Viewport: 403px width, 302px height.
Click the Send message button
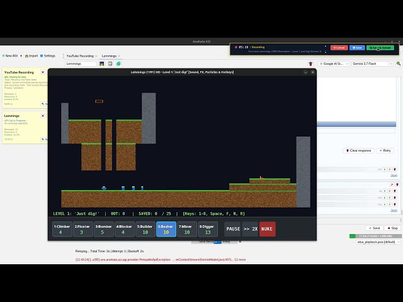tap(374, 228)
